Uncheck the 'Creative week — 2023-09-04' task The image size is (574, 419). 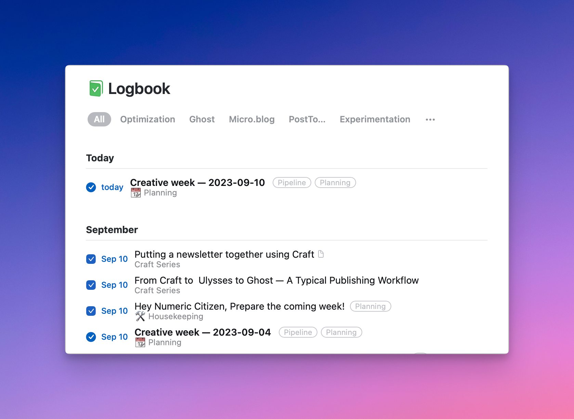point(91,337)
